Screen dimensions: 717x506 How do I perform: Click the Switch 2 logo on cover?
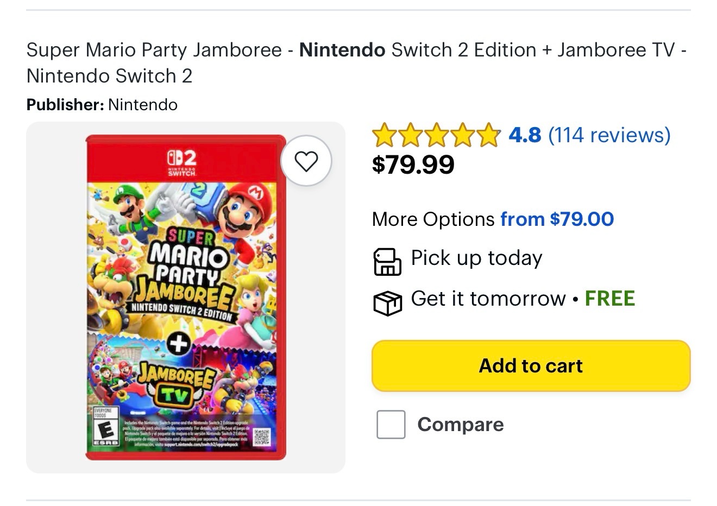pos(182,162)
